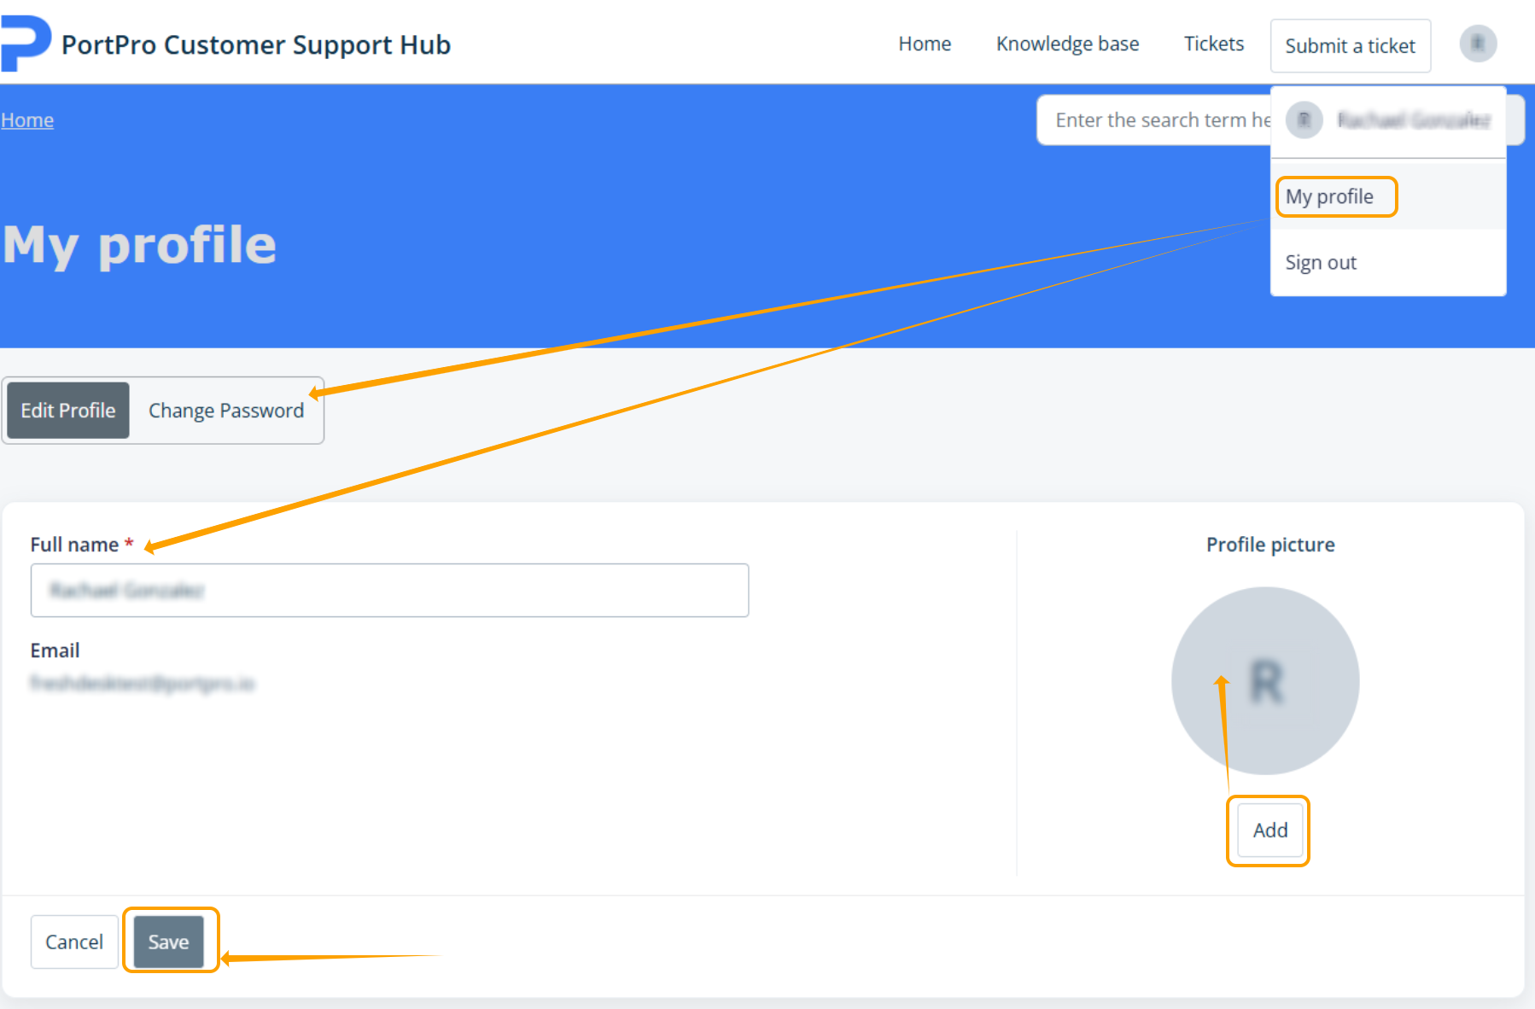Click the My profile page heading
1535x1009 pixels.
[x=139, y=245]
